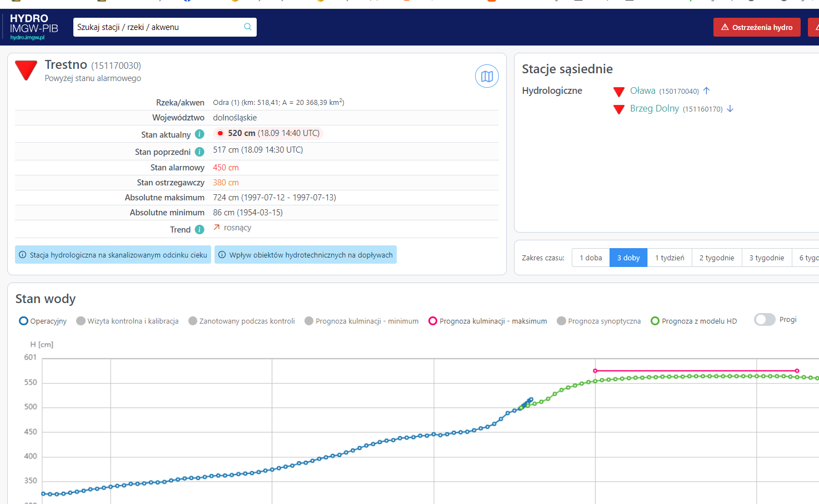The height and width of the screenshot is (504, 819).
Task: Click info icon next to Stan aktualny
Action: (199, 134)
